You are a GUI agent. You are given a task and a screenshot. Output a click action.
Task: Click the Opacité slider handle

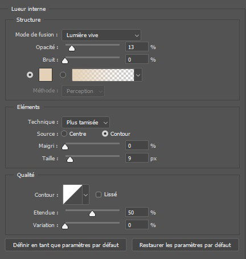(x=72, y=48)
